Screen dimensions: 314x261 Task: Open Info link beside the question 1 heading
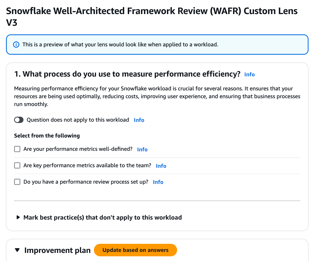coord(249,74)
